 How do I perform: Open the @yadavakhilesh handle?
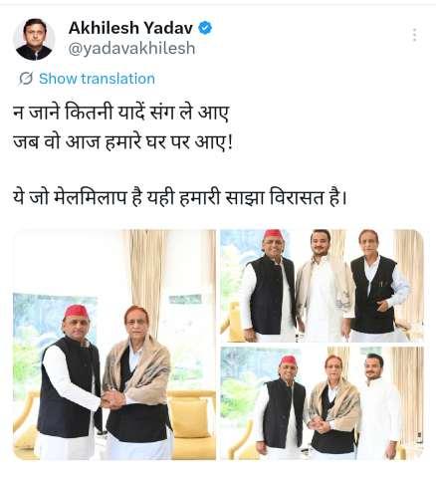[x=131, y=49]
